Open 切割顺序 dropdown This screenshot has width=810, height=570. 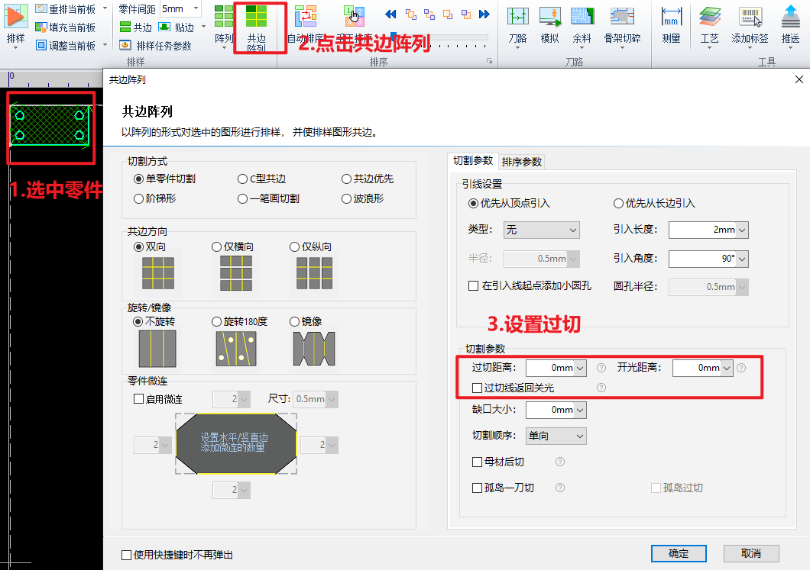coord(556,436)
